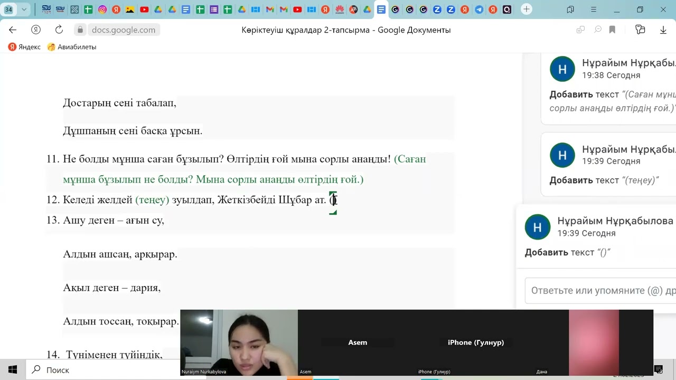Click the line "Дұшпаның сені басқа ұрсын."

coord(133,130)
